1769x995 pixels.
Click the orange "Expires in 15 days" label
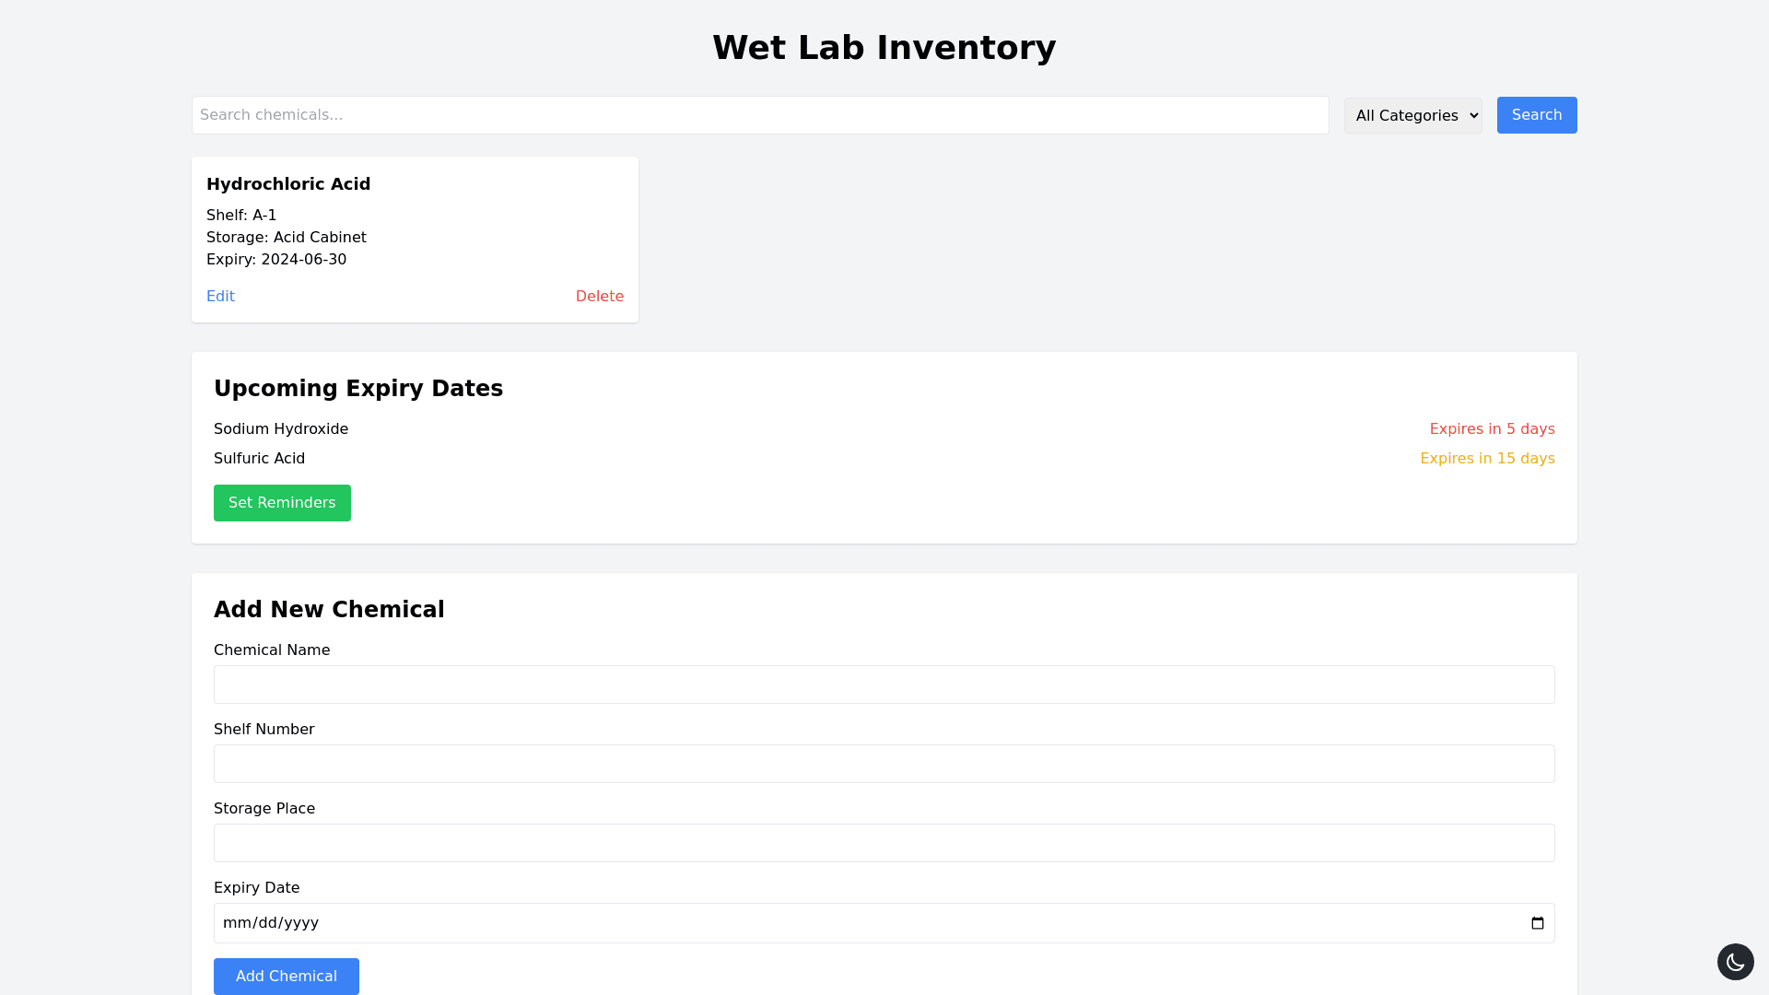1487,459
